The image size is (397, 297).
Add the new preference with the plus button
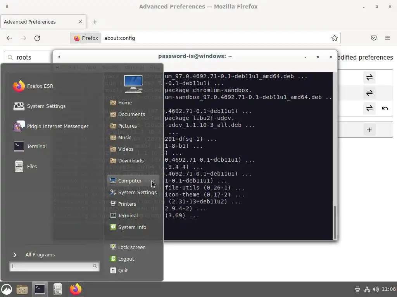coord(369,130)
